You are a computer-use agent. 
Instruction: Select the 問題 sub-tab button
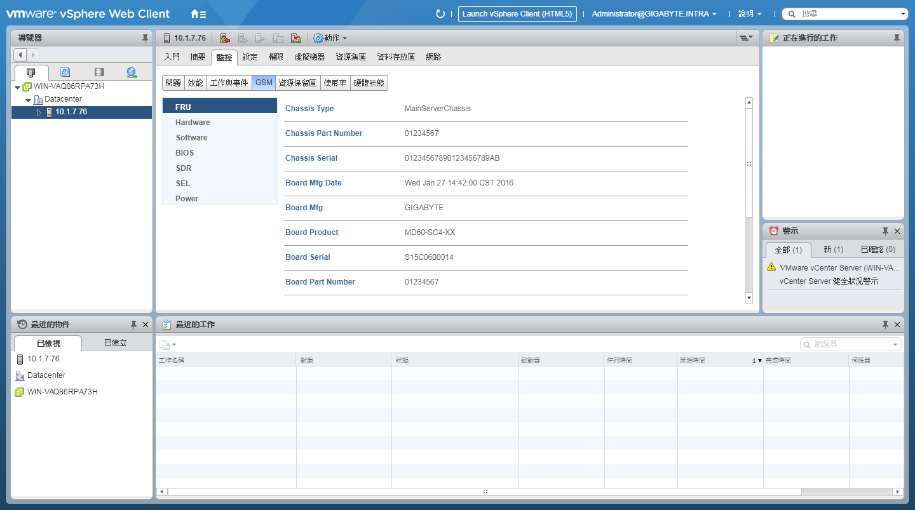click(173, 83)
